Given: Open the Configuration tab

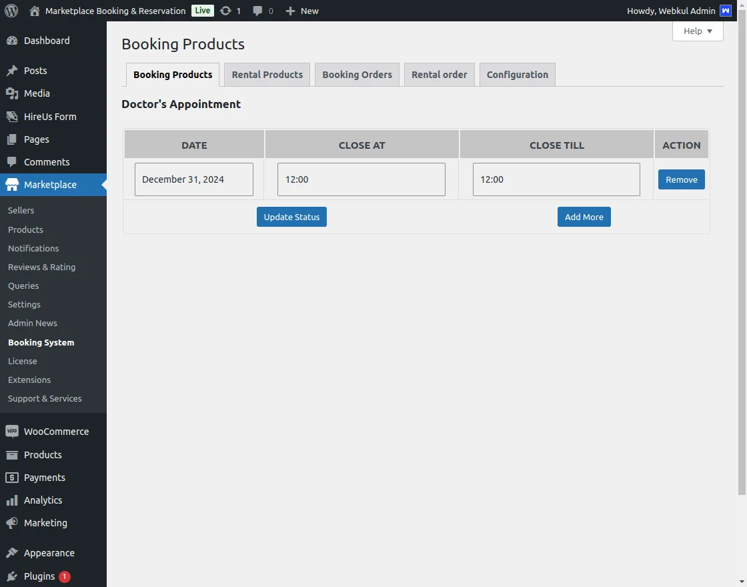Looking at the screenshot, I should pos(517,75).
